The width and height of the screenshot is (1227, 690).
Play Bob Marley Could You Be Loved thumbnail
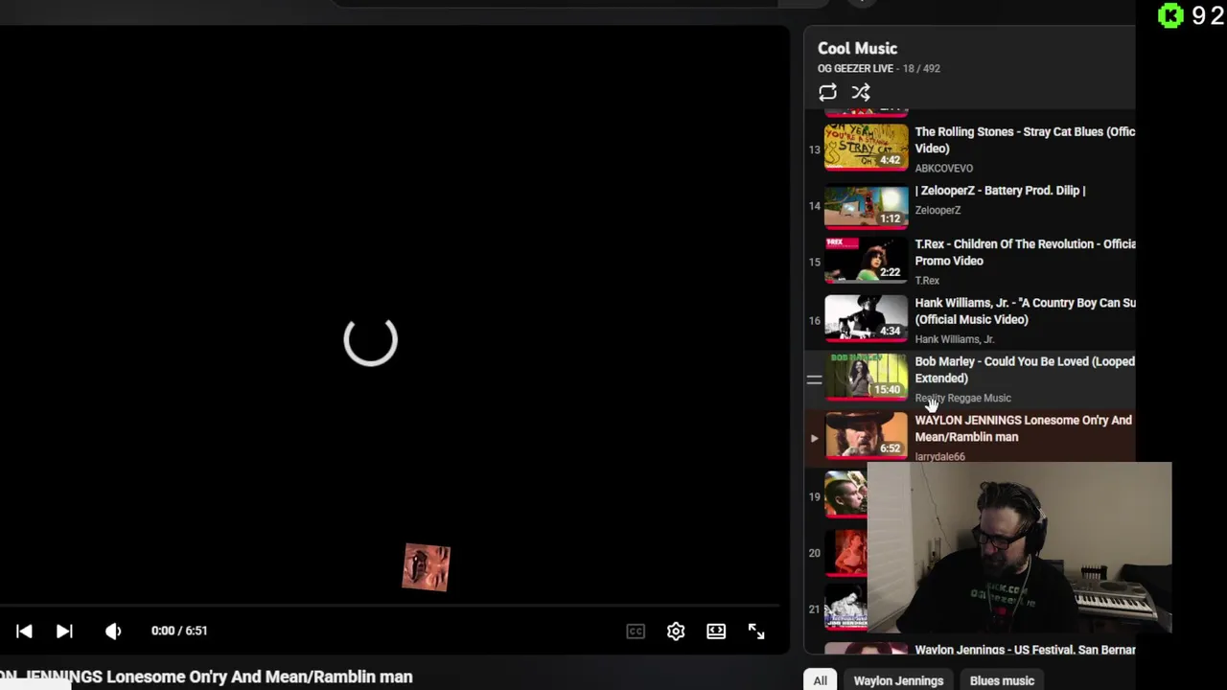(x=866, y=378)
